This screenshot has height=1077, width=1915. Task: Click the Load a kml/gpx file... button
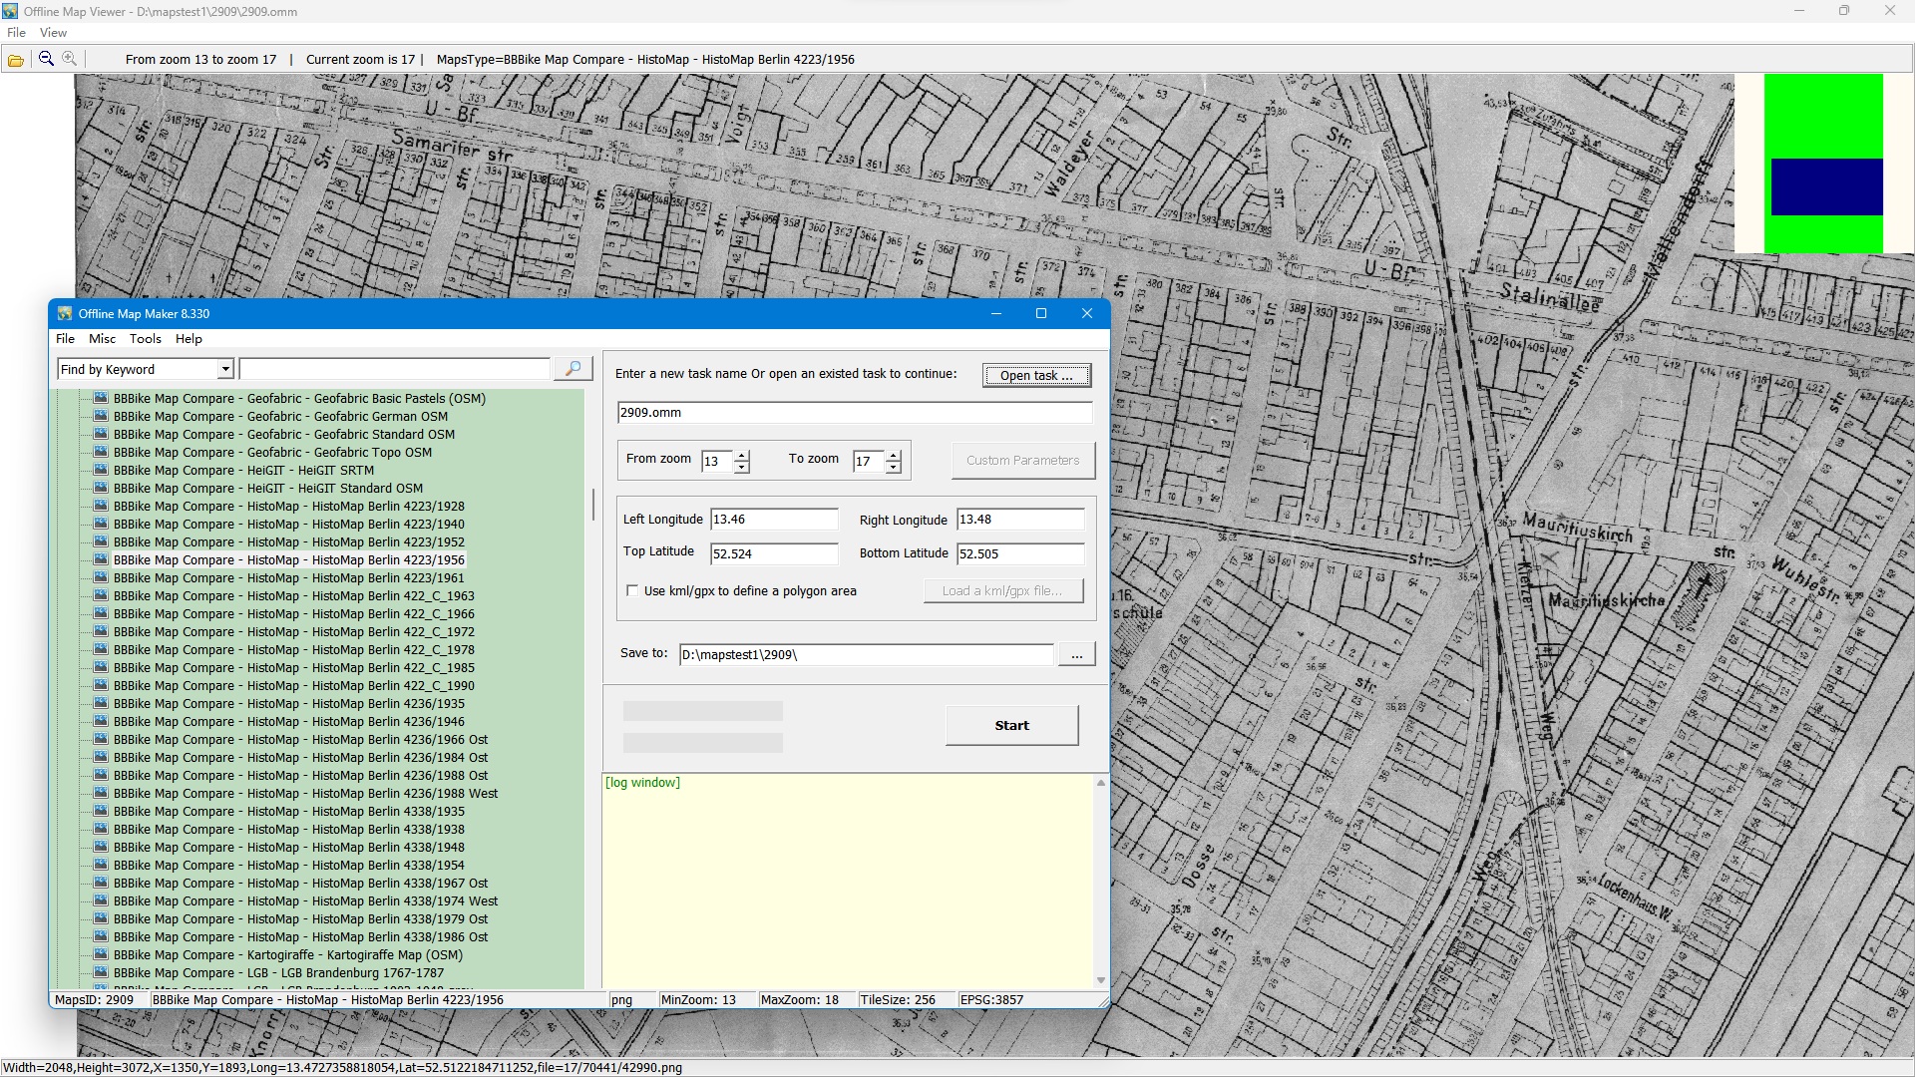click(x=1002, y=590)
